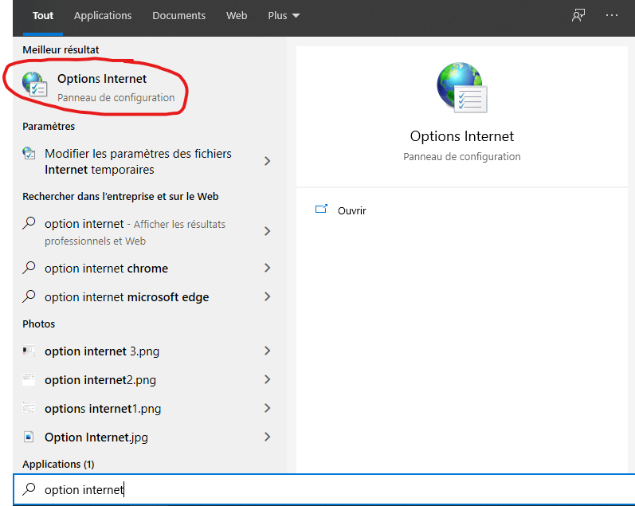Click temporary Internet files settings icon

(x=29, y=154)
